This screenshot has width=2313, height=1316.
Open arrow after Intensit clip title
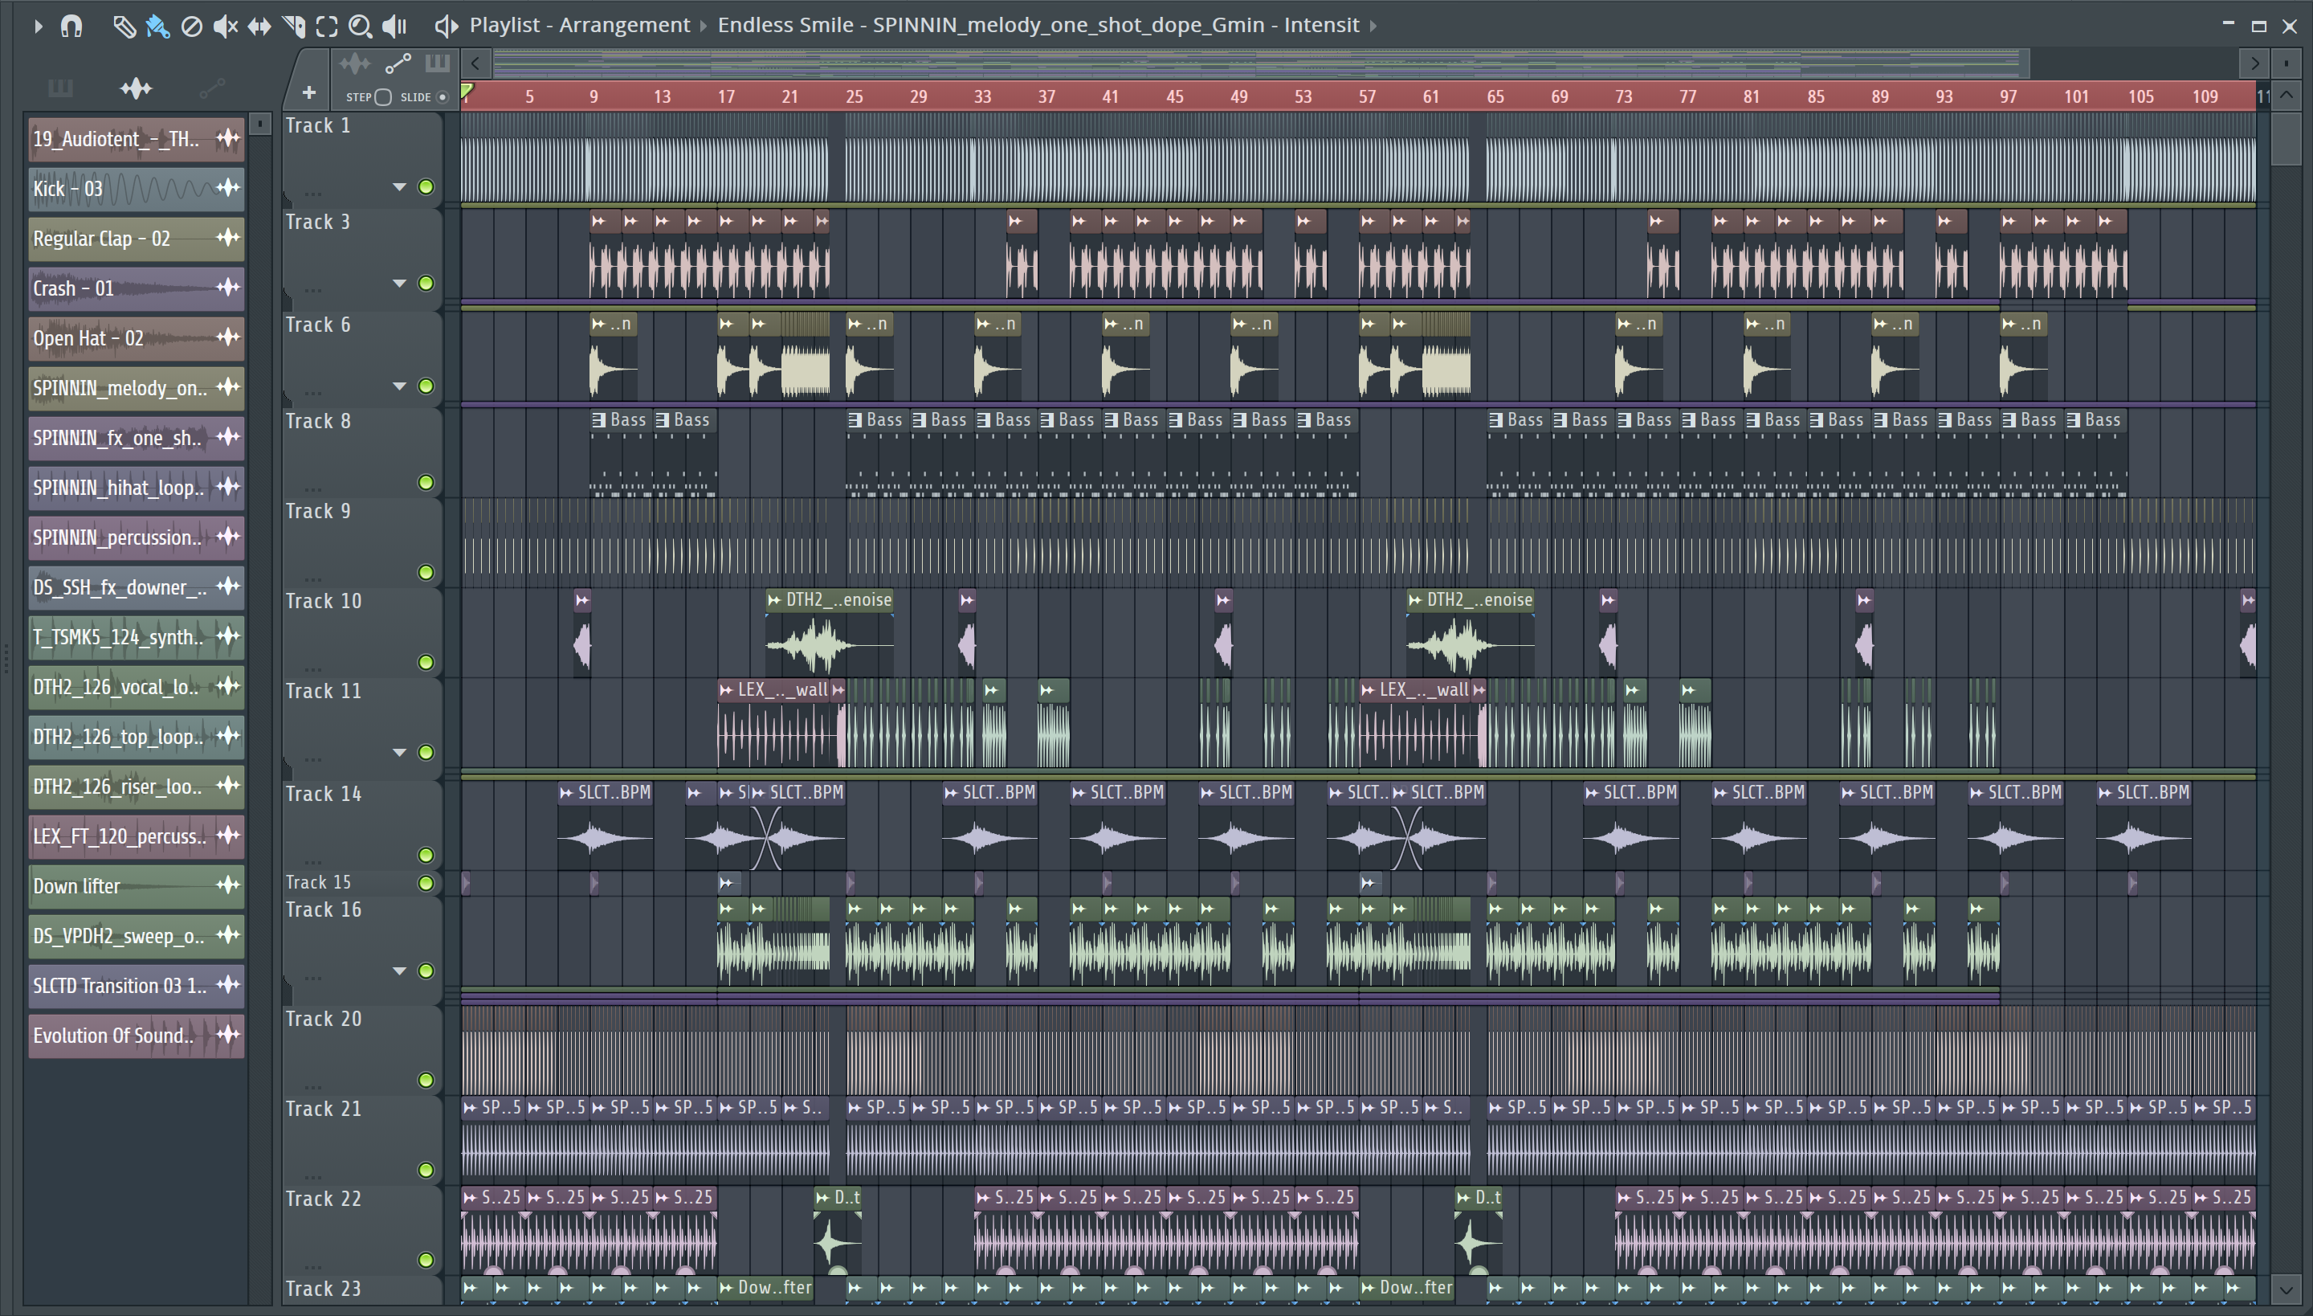[1373, 27]
